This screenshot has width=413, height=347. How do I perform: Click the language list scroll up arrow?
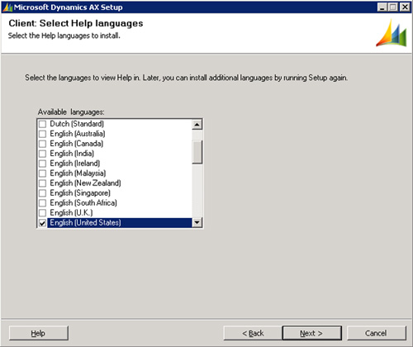point(197,125)
